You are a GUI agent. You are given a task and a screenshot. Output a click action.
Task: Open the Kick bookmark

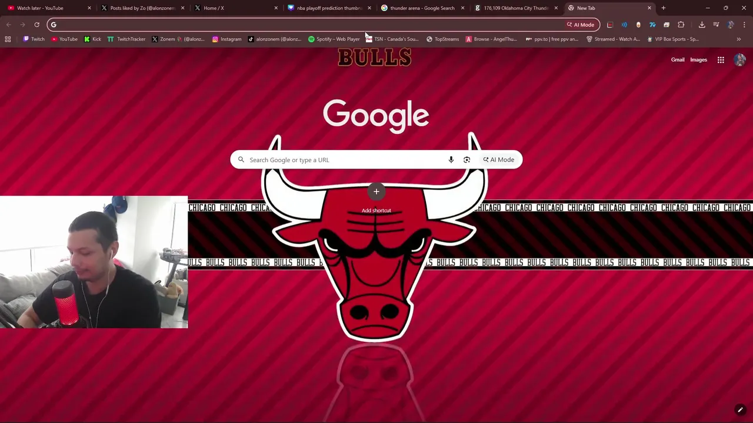point(92,39)
